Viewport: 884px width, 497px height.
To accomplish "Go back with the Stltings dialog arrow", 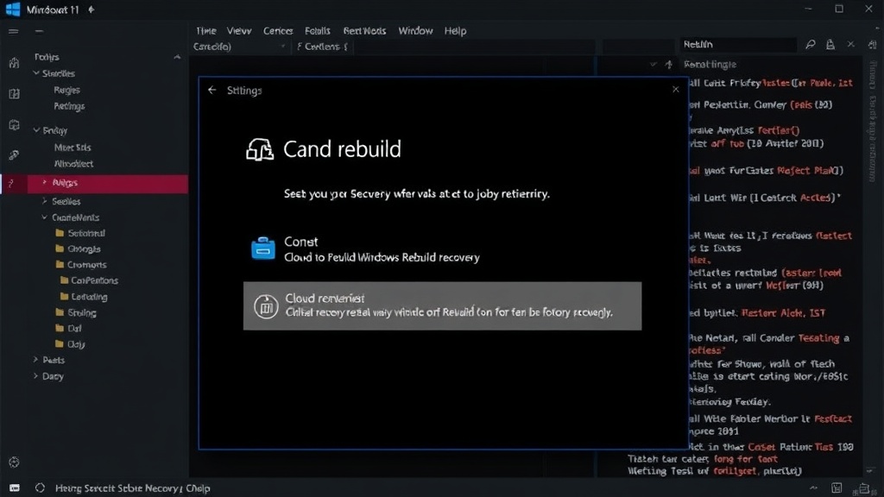I will click(x=212, y=90).
